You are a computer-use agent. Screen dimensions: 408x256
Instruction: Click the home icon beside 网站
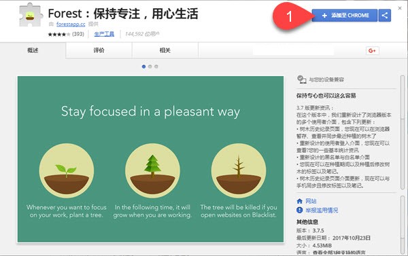[x=299, y=201]
